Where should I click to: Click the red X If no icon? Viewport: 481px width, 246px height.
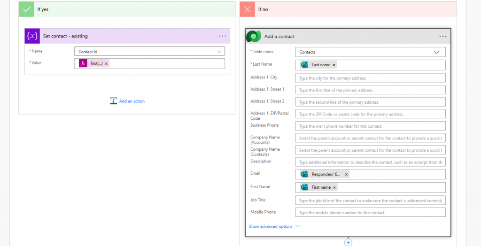click(x=247, y=9)
